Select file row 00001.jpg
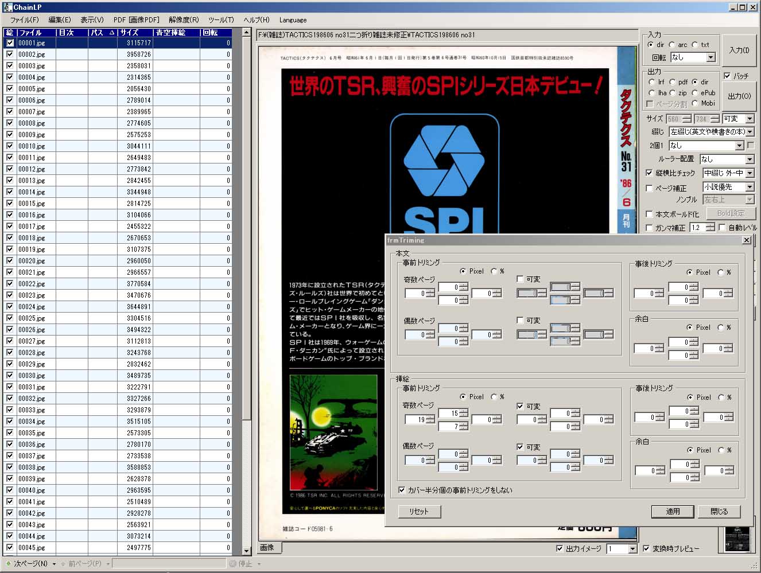The width and height of the screenshot is (761, 573). click(118, 43)
